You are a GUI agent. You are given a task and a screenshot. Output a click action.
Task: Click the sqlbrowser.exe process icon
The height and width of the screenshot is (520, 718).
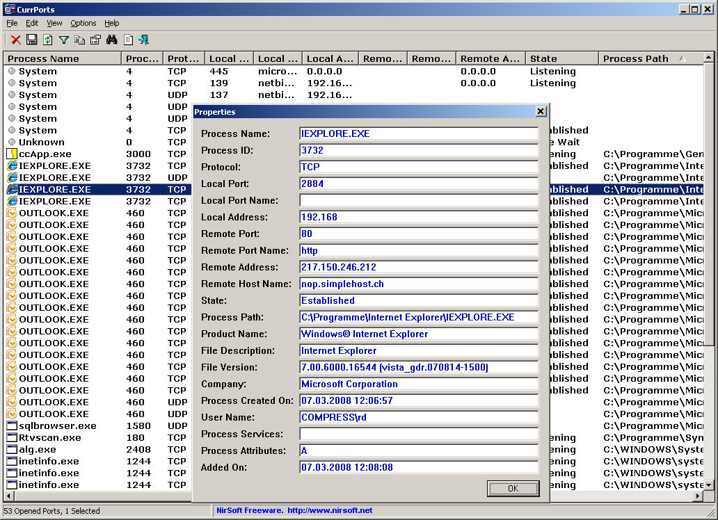12,425
